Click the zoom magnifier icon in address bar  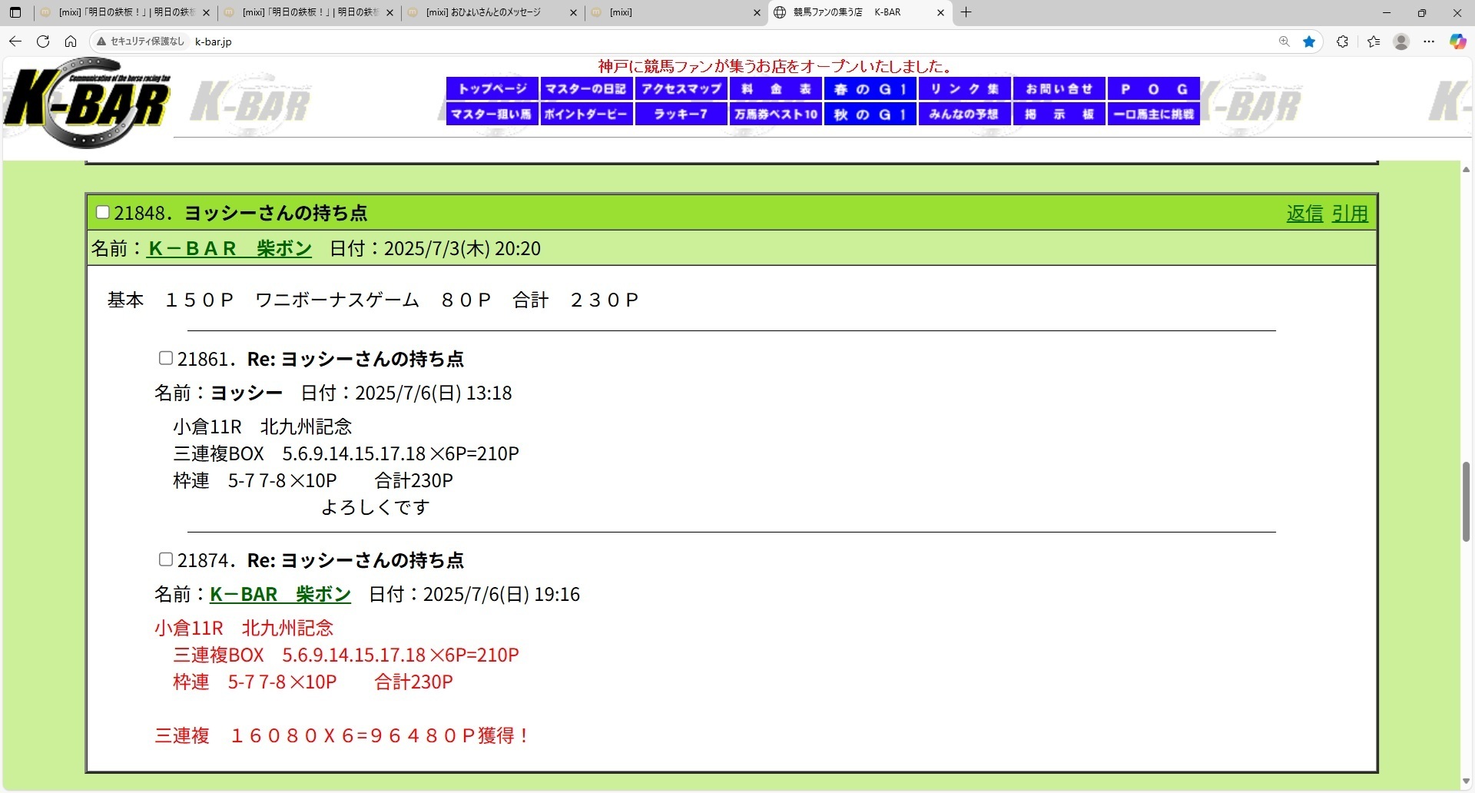1284,41
